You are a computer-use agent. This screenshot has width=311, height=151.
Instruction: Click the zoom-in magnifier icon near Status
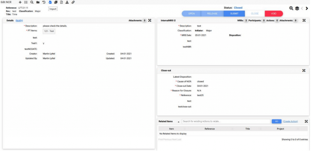point(291,8)
